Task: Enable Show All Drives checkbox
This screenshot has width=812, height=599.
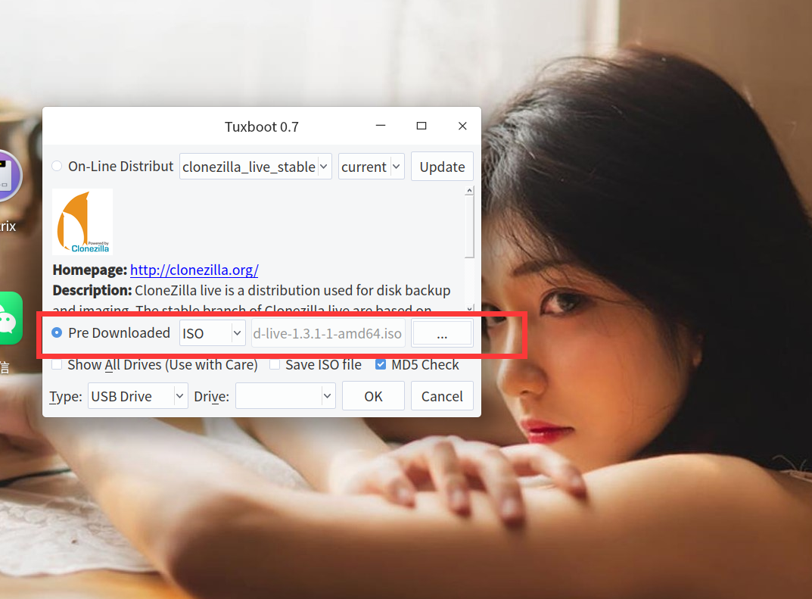Action: coord(57,364)
